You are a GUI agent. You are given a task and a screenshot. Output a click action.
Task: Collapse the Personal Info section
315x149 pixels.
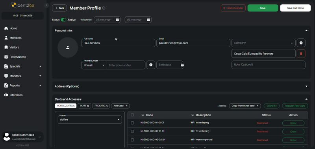[306, 31]
